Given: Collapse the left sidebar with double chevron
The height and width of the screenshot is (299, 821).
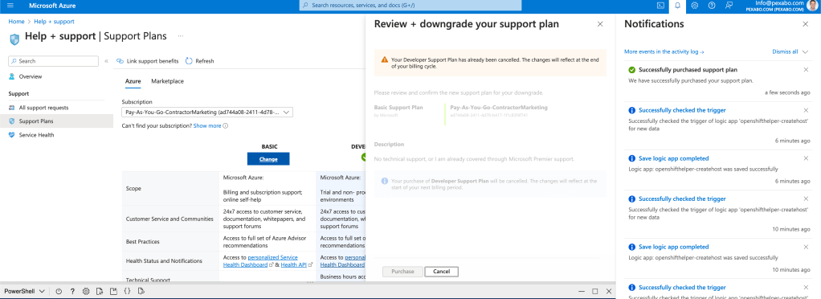Looking at the screenshot, I should [106, 61].
